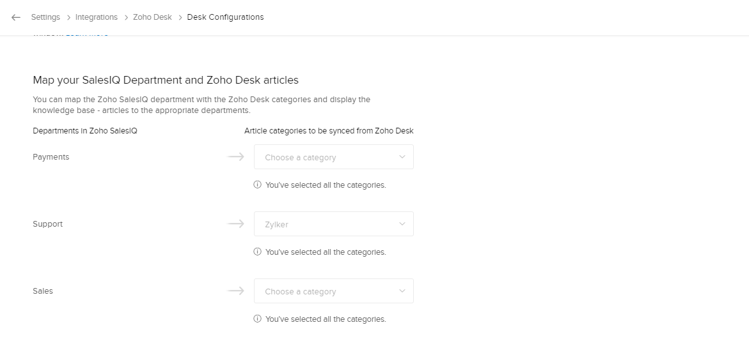749x341 pixels.
Task: Click mapping arrow next to Support
Action: point(235,224)
